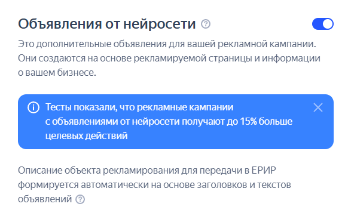Click the 15% больше text in banner
This screenshot has width=351, height=219.
[x=266, y=122]
